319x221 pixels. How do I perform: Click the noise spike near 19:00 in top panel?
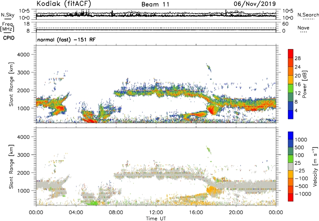(226, 13)
